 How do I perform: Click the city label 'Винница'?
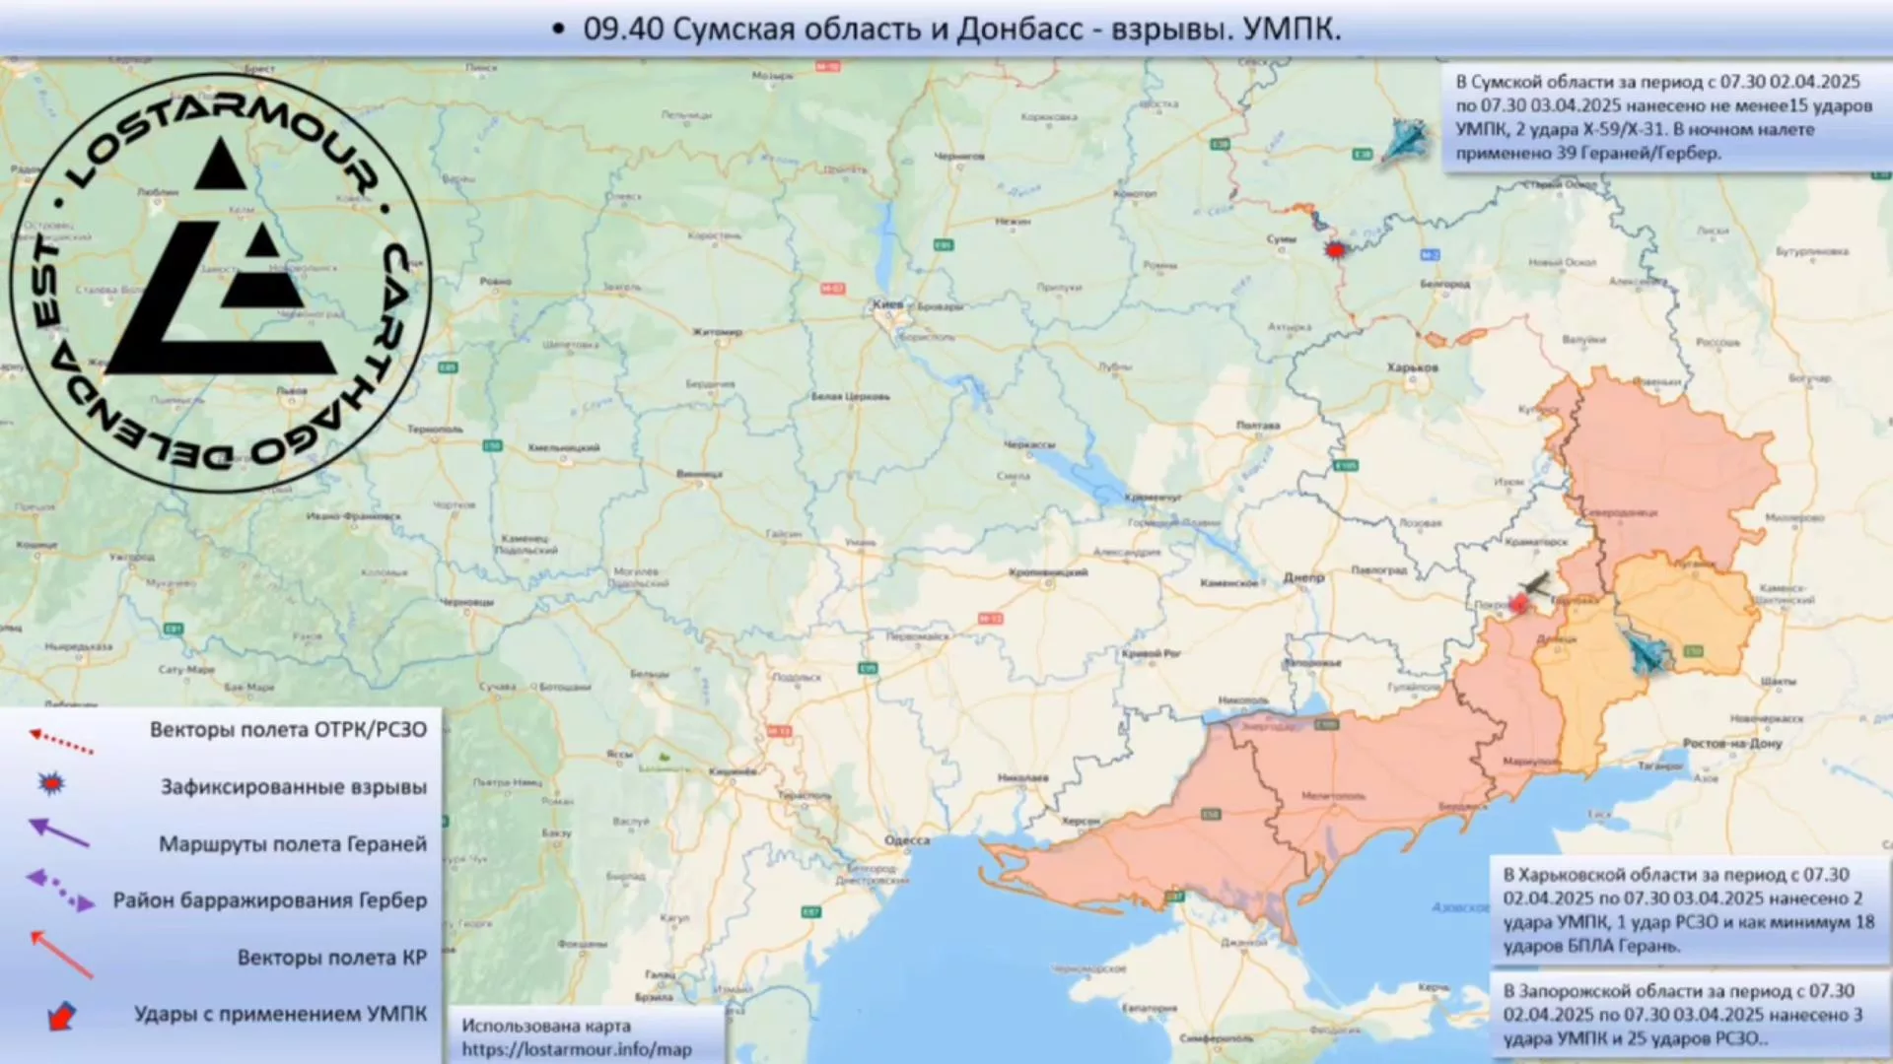pos(699,474)
